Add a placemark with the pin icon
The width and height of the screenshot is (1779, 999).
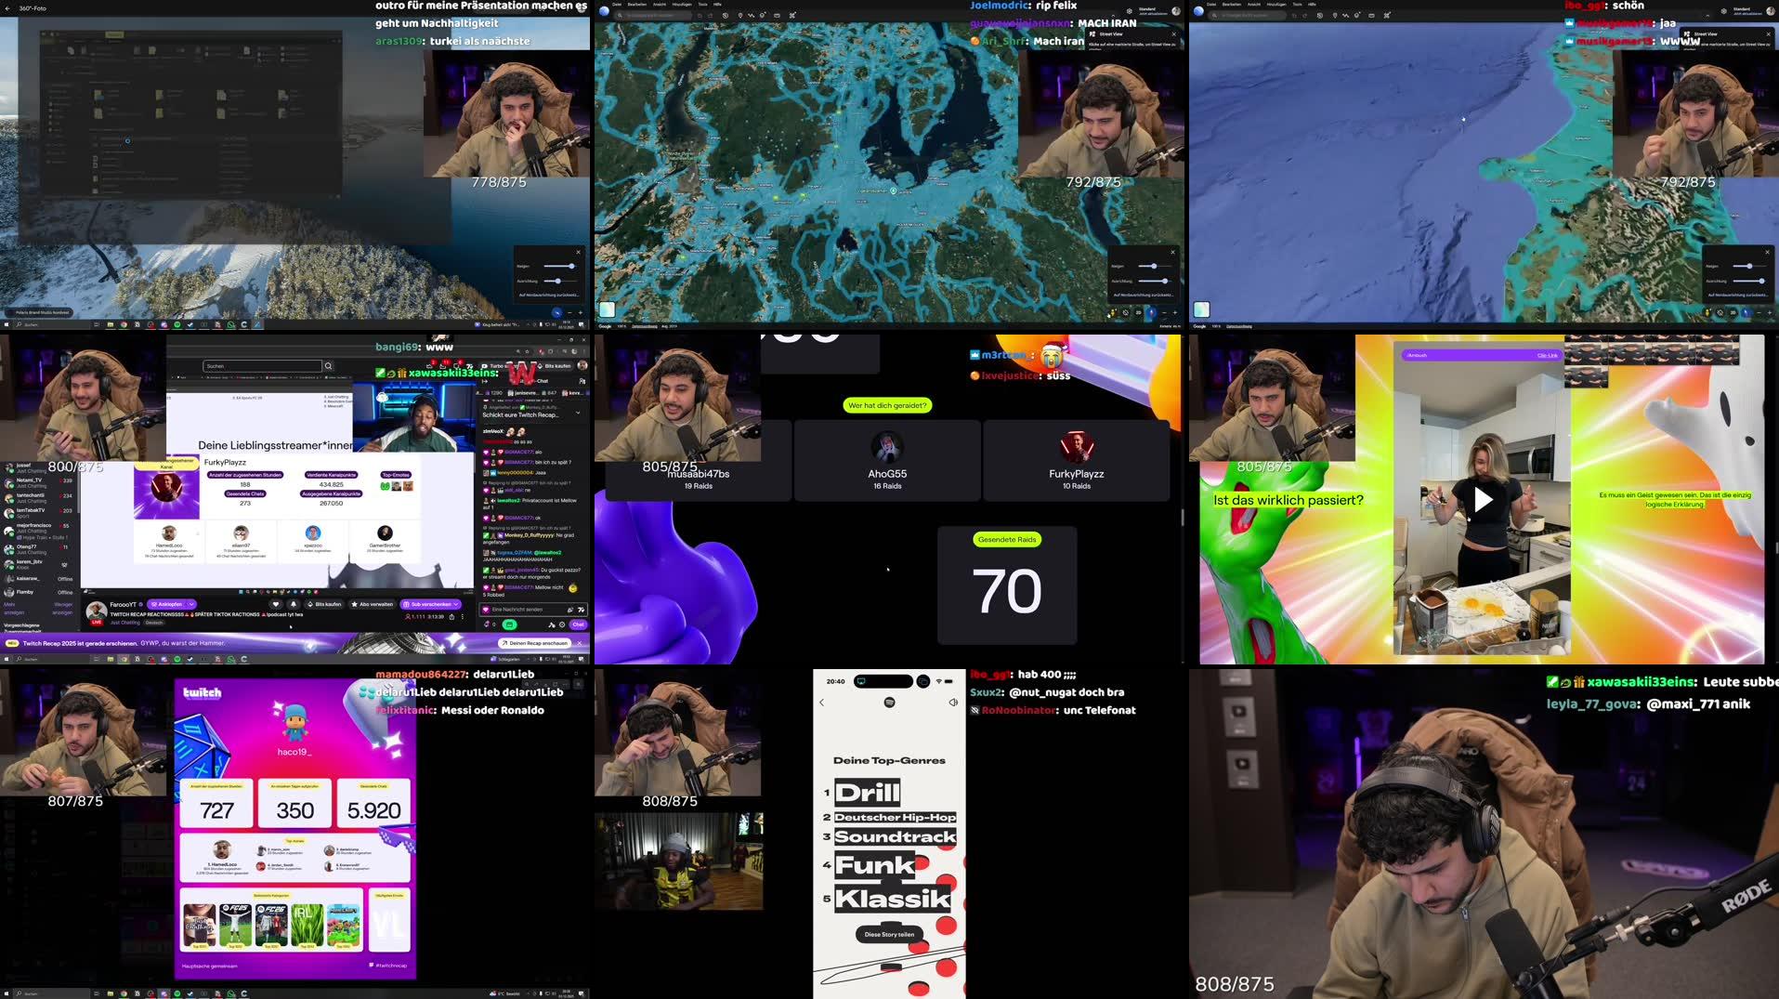tap(739, 14)
